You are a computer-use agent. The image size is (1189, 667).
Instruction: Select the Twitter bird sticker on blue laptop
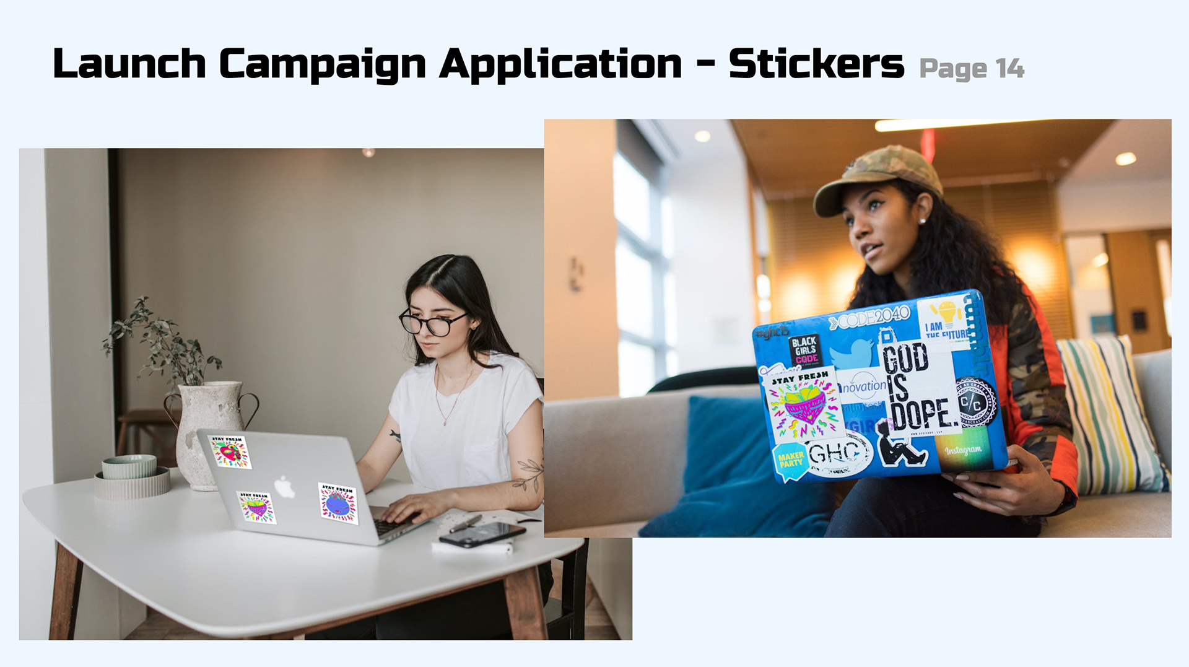[x=853, y=354]
